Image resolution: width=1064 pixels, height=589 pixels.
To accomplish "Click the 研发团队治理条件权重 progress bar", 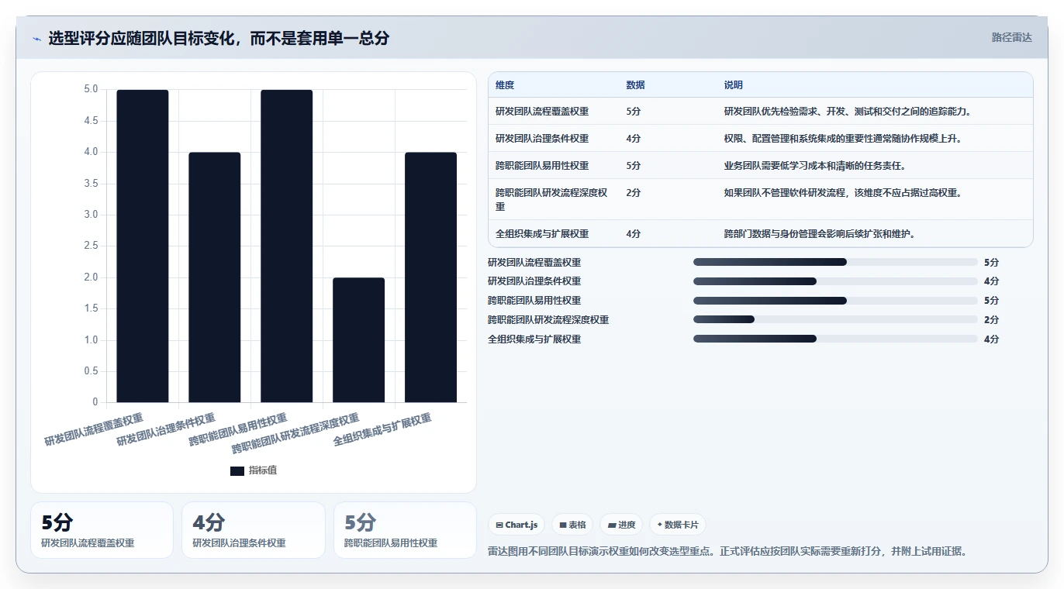I will [835, 281].
